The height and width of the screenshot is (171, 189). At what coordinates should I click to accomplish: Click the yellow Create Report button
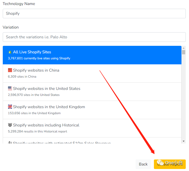[170, 164]
